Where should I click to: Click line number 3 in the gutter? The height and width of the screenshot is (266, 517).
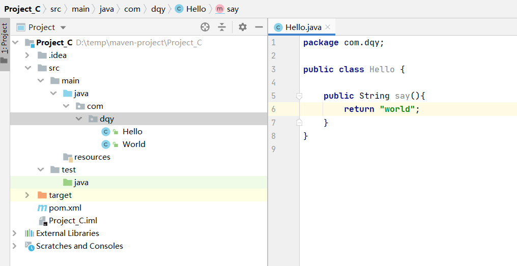(273, 70)
